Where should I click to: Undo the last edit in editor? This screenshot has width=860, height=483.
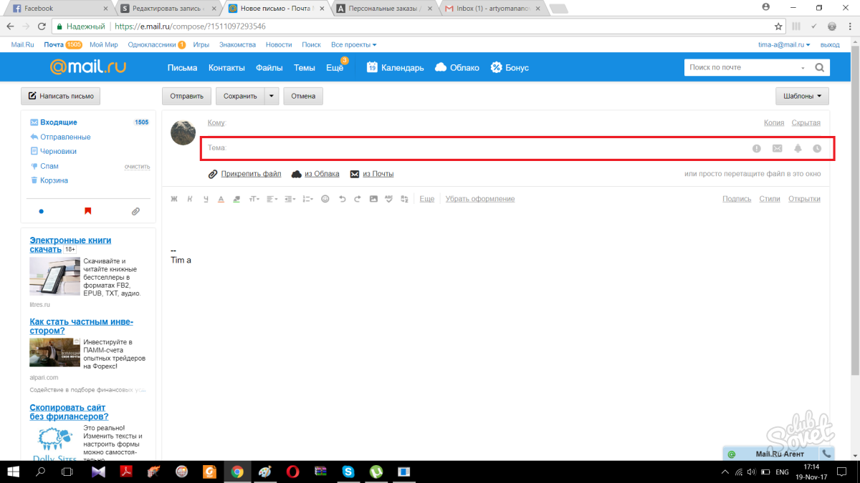pos(341,199)
